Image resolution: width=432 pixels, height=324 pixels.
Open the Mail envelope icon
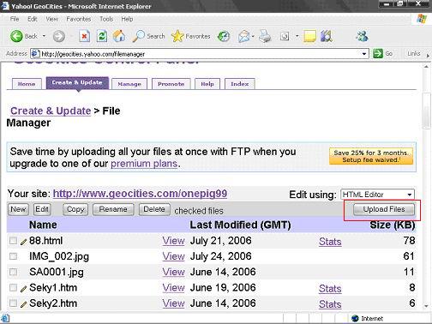coord(243,36)
